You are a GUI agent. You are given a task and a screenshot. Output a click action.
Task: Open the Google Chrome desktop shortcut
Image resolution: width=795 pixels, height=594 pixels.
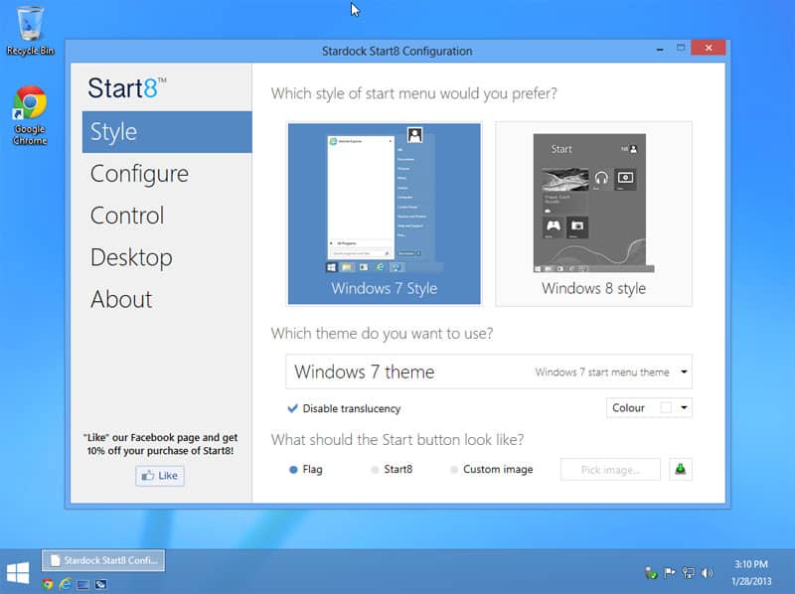(30, 115)
